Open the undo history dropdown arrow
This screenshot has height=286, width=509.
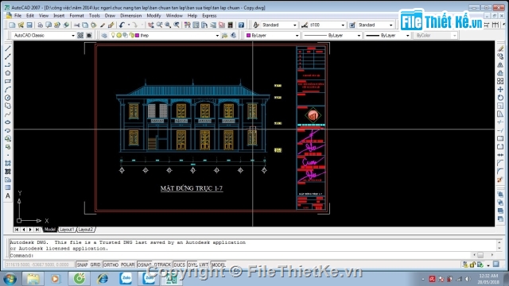[129, 25]
